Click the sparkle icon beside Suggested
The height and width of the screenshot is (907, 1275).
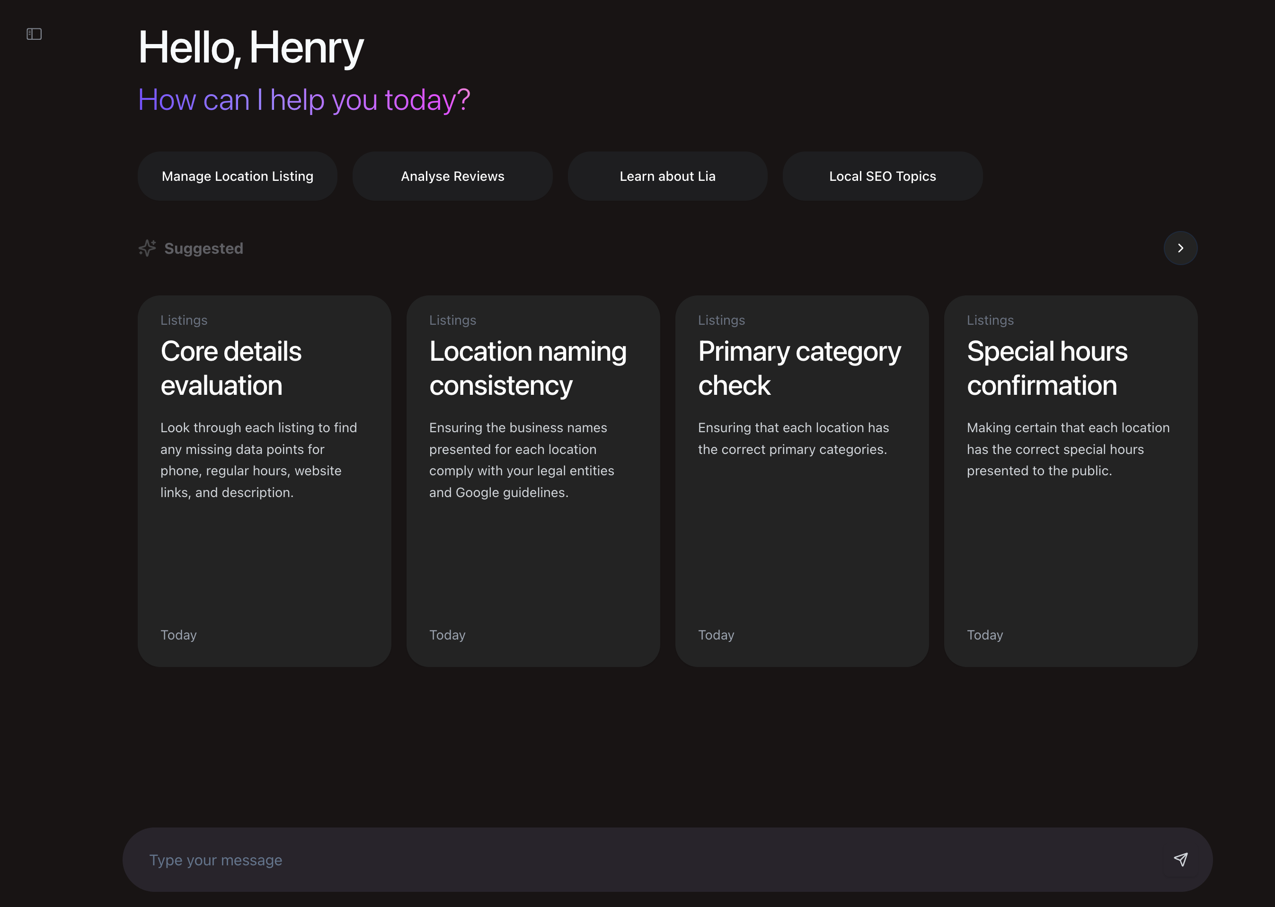[147, 248]
